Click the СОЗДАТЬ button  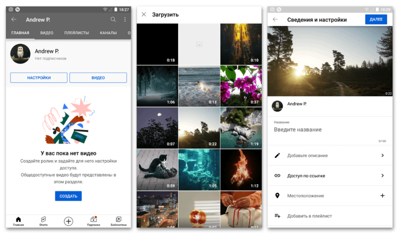pos(68,196)
